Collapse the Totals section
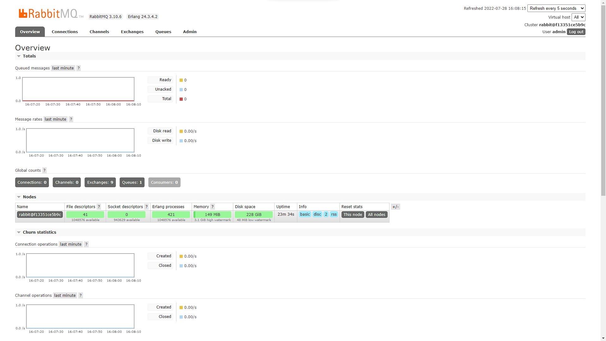This screenshot has width=606, height=341. [29, 56]
